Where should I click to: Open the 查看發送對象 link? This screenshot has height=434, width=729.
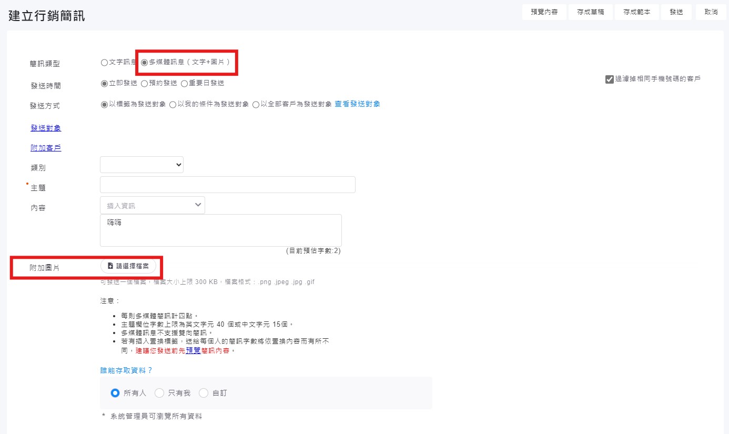click(x=357, y=104)
